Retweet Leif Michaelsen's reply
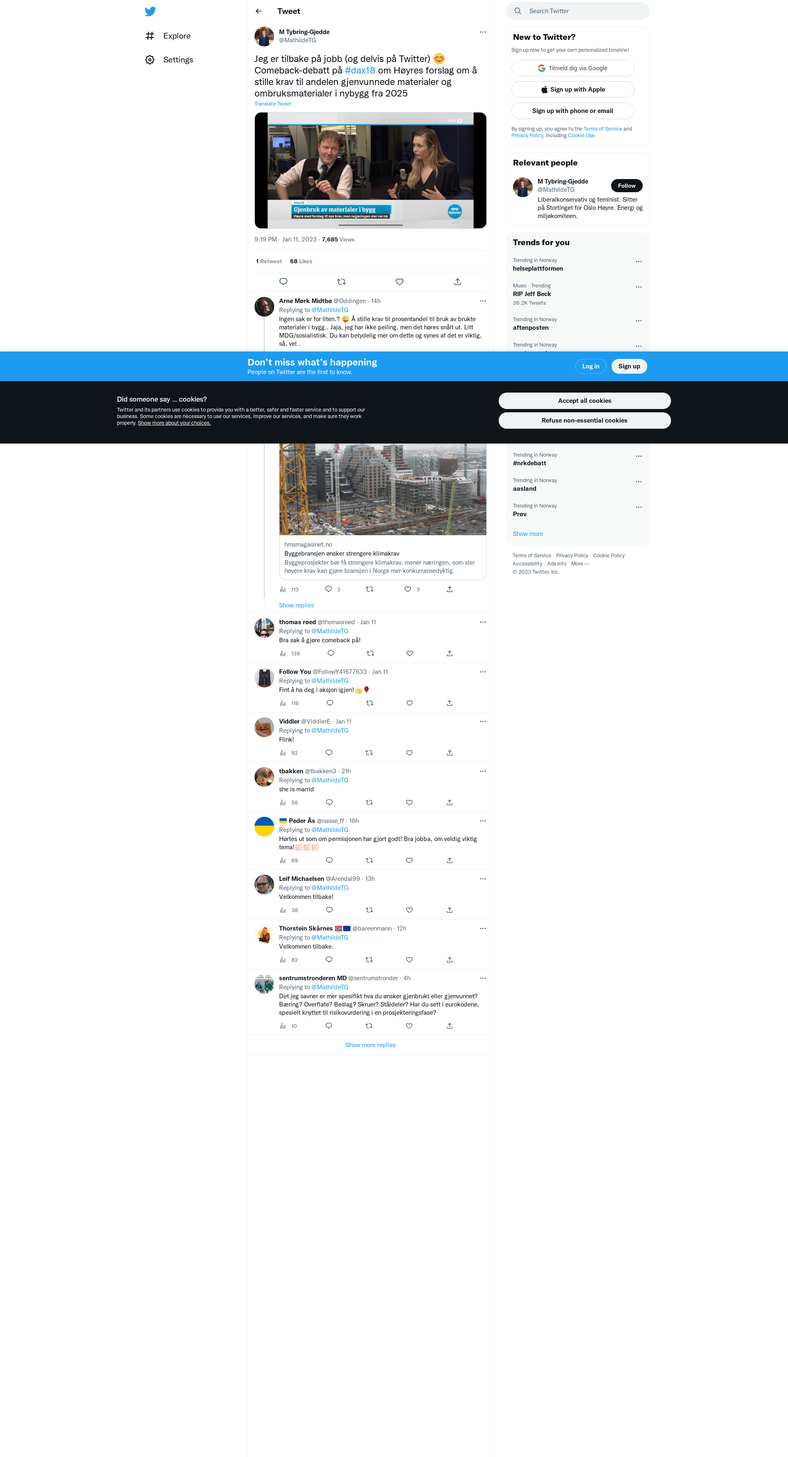Viewport: 788px width, 1457px height. pyautogui.click(x=369, y=910)
